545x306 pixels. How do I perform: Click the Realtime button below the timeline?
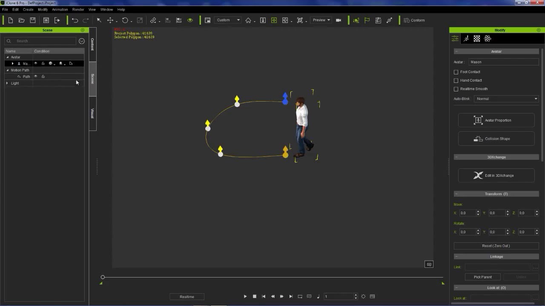point(187,297)
